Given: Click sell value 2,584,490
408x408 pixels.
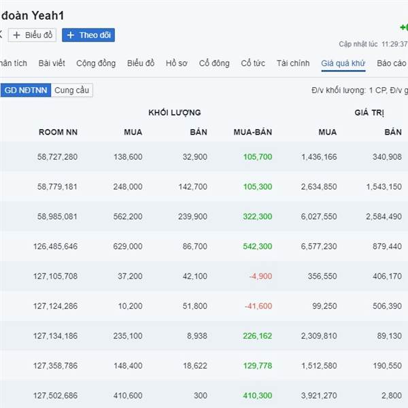Looking at the screenshot, I should click(384, 216).
